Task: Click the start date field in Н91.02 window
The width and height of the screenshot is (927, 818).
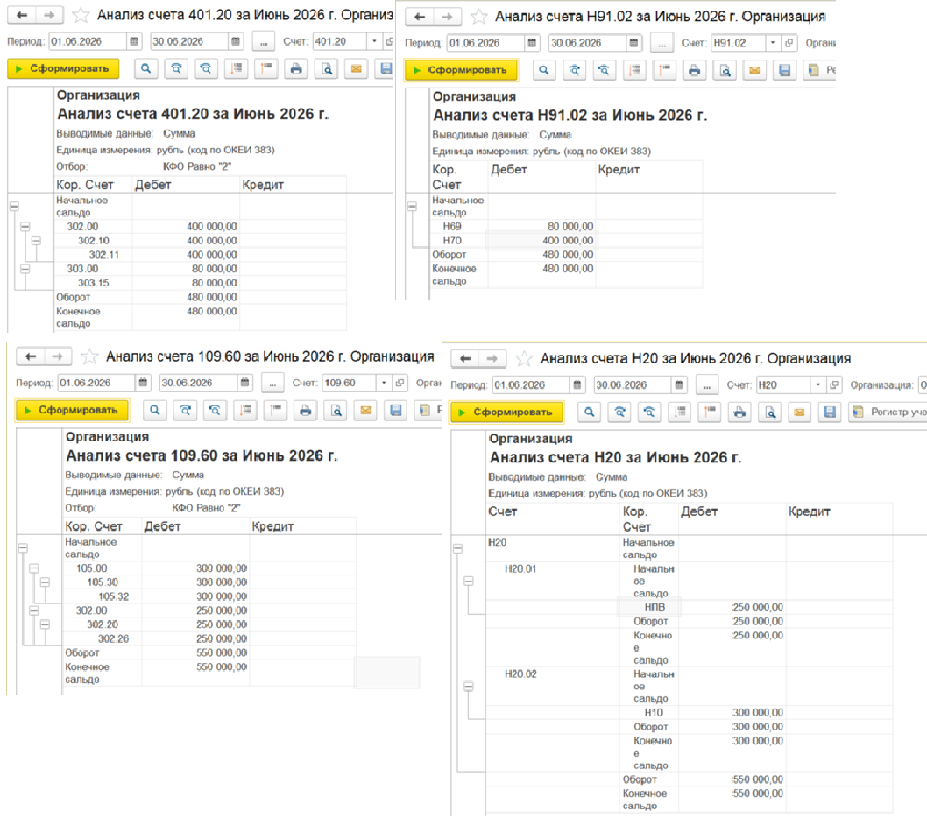Action: coord(485,43)
